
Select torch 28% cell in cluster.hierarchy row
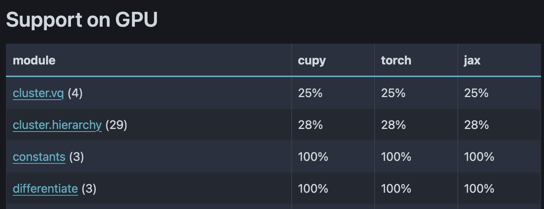tap(393, 125)
